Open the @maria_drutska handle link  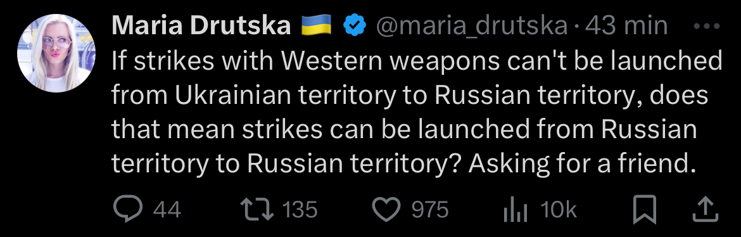471,26
